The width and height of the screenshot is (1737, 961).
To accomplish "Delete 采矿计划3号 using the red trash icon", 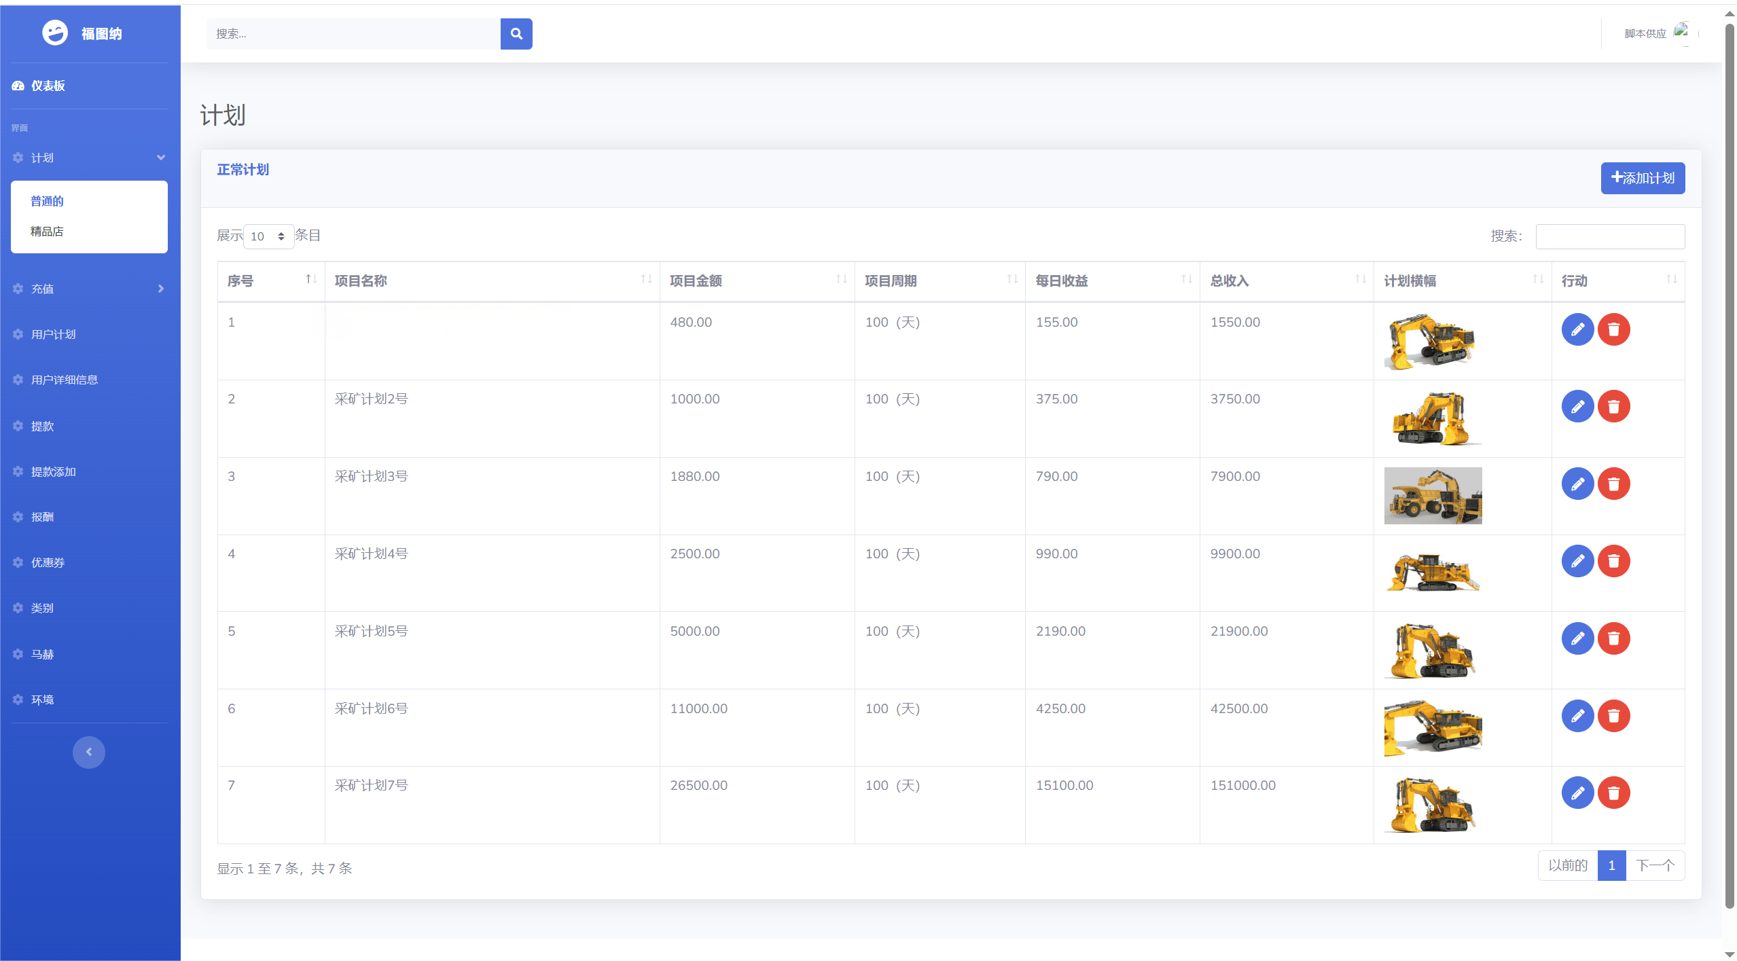I will [1613, 484].
